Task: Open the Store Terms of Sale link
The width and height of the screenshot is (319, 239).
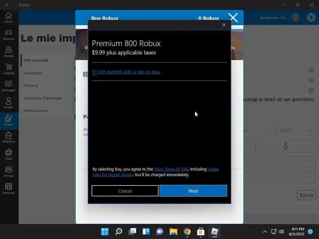Action: 171,169
